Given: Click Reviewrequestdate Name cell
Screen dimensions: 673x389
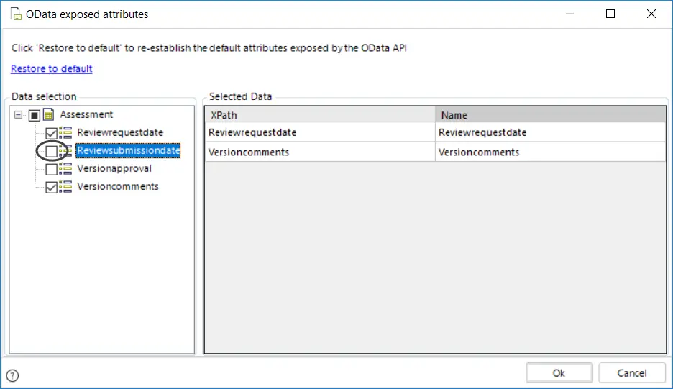Looking at the screenshot, I should pos(551,132).
